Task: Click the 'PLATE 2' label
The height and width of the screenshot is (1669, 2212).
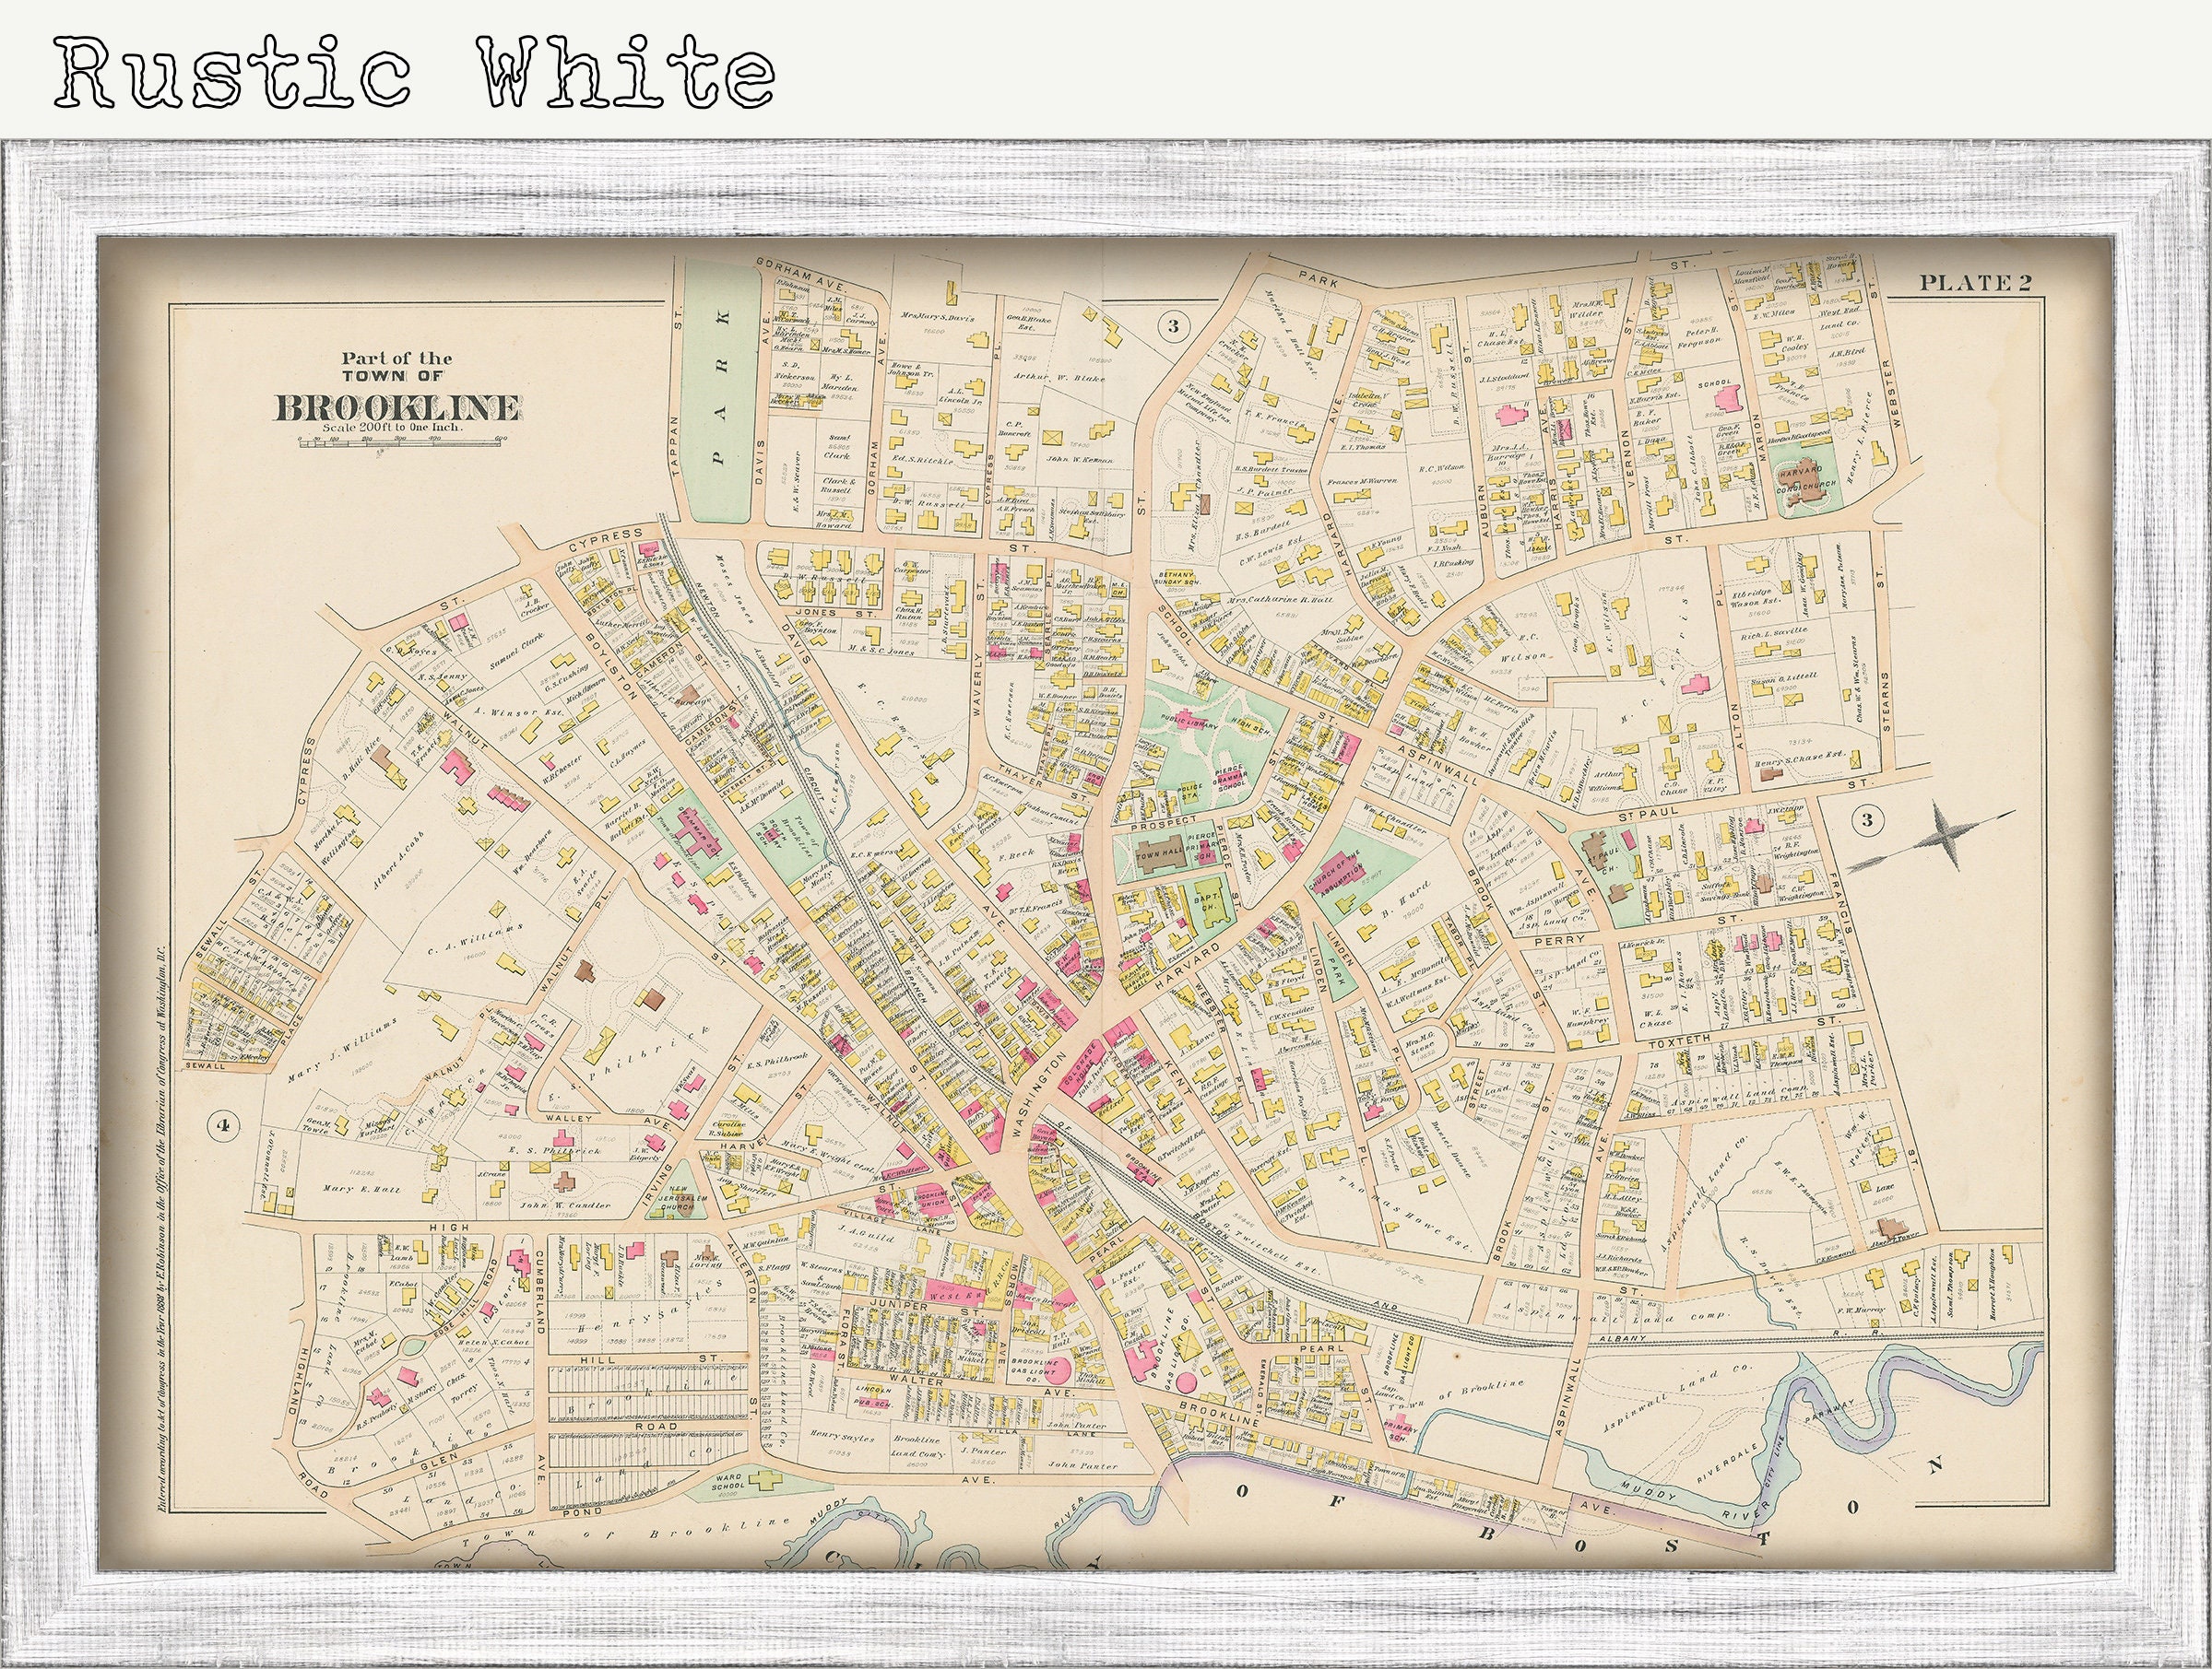Action: click(1974, 283)
